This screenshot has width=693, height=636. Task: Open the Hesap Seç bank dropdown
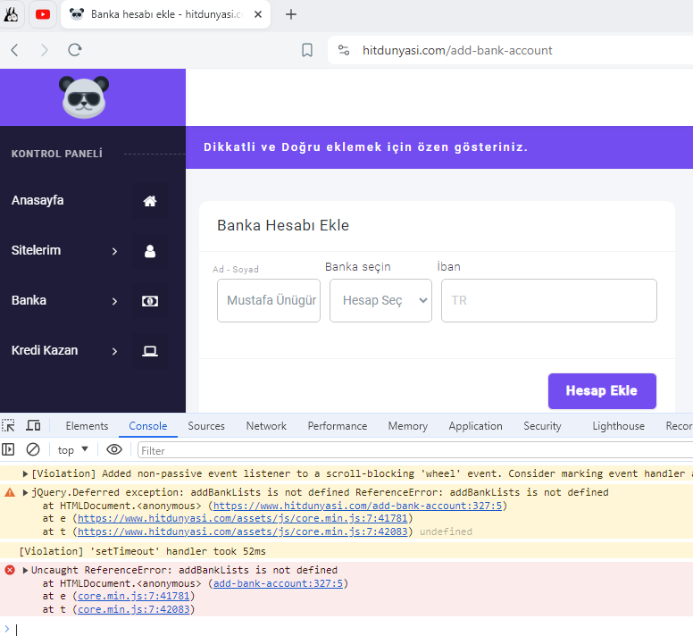click(x=380, y=300)
